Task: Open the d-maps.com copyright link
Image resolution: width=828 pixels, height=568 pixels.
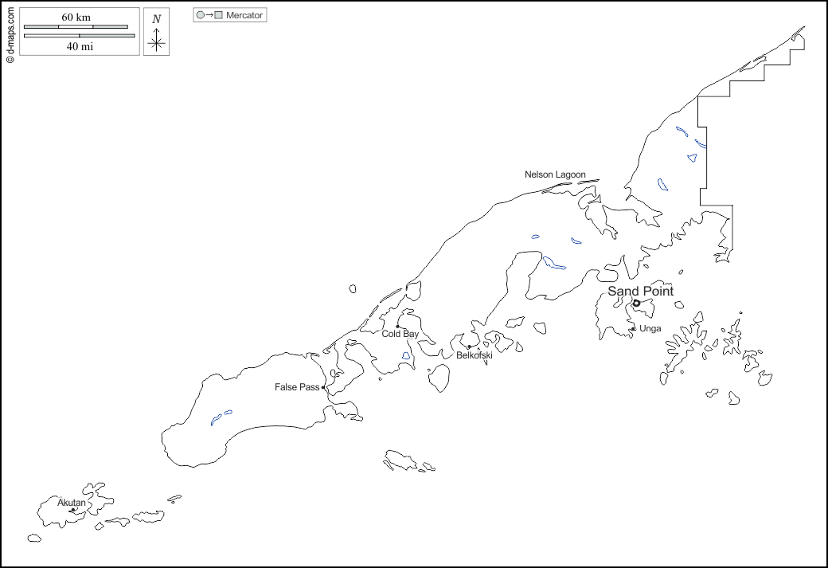Action: click(10, 32)
